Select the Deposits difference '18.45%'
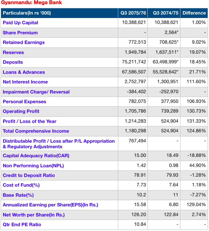The height and width of the screenshot is (231, 209). click(198, 62)
